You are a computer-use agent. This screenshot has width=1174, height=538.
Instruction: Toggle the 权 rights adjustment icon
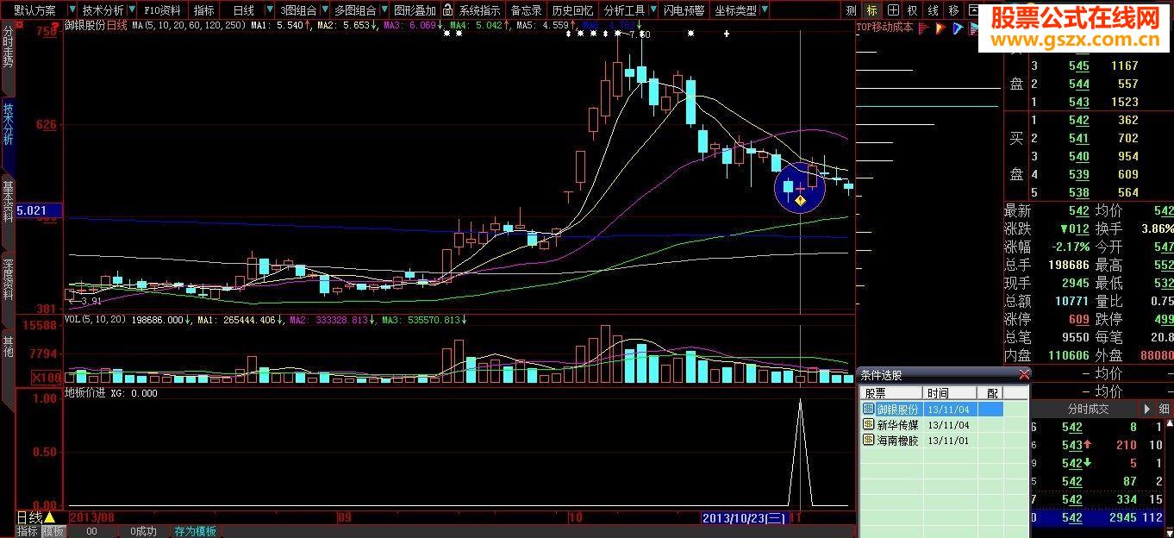point(913,10)
